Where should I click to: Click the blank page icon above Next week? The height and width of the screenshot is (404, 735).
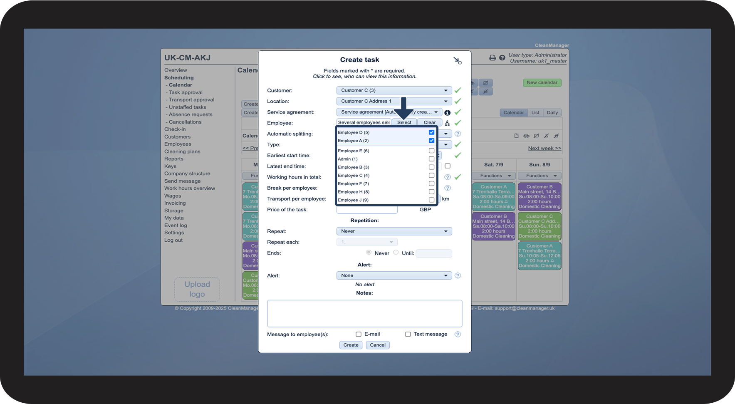click(x=516, y=136)
